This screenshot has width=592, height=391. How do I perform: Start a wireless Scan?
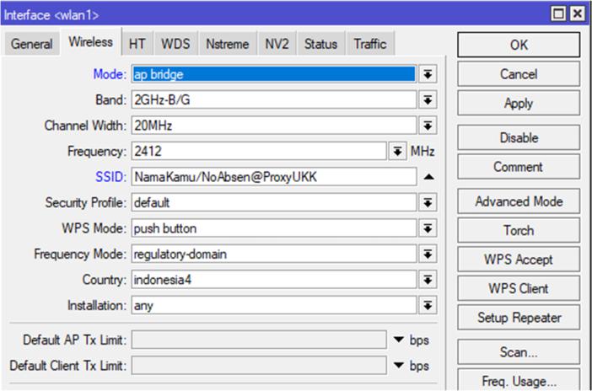(518, 352)
